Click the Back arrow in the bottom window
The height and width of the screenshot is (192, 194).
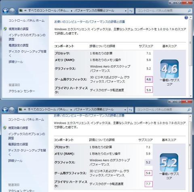tap(5, 110)
